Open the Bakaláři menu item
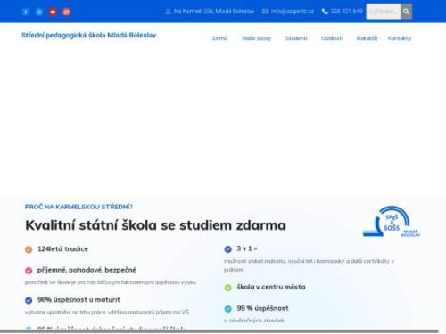 click(367, 38)
